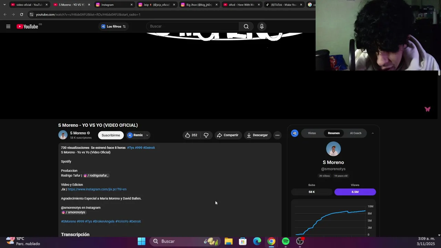Click the Remix button
Screen dimensions: 441x248
pyautogui.click(x=135, y=135)
